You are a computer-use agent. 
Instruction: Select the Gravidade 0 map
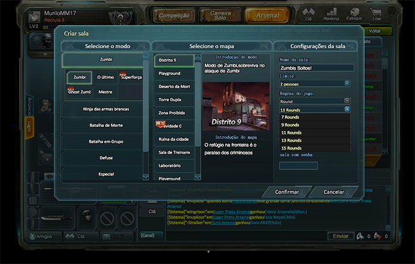point(174,126)
